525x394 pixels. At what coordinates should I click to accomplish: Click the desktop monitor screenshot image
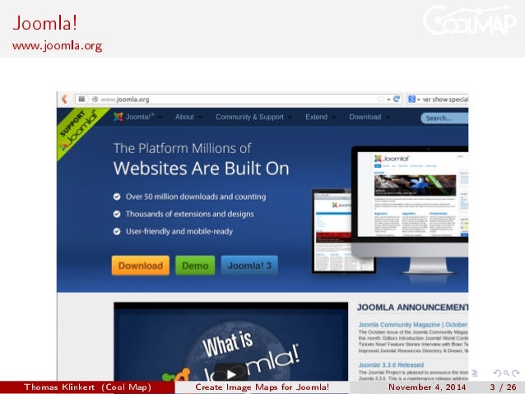coord(410,209)
